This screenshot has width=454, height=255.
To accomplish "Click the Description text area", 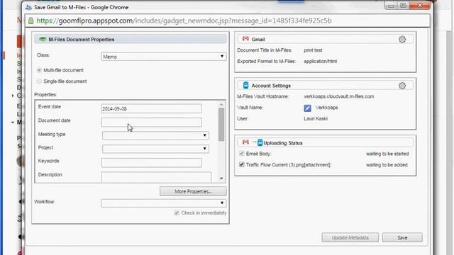I will [x=156, y=177].
